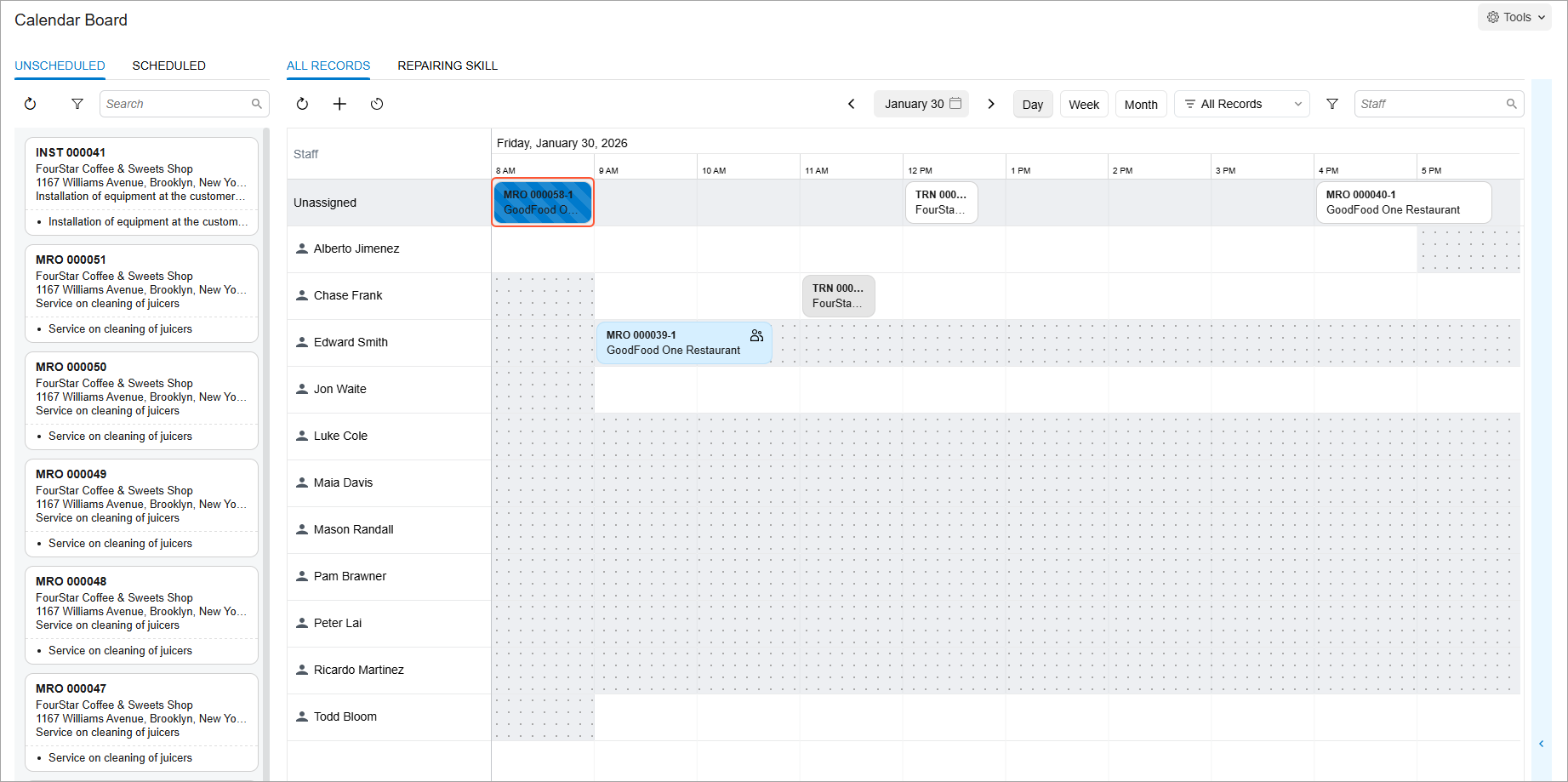Add a new appointment with plus icon

point(339,104)
